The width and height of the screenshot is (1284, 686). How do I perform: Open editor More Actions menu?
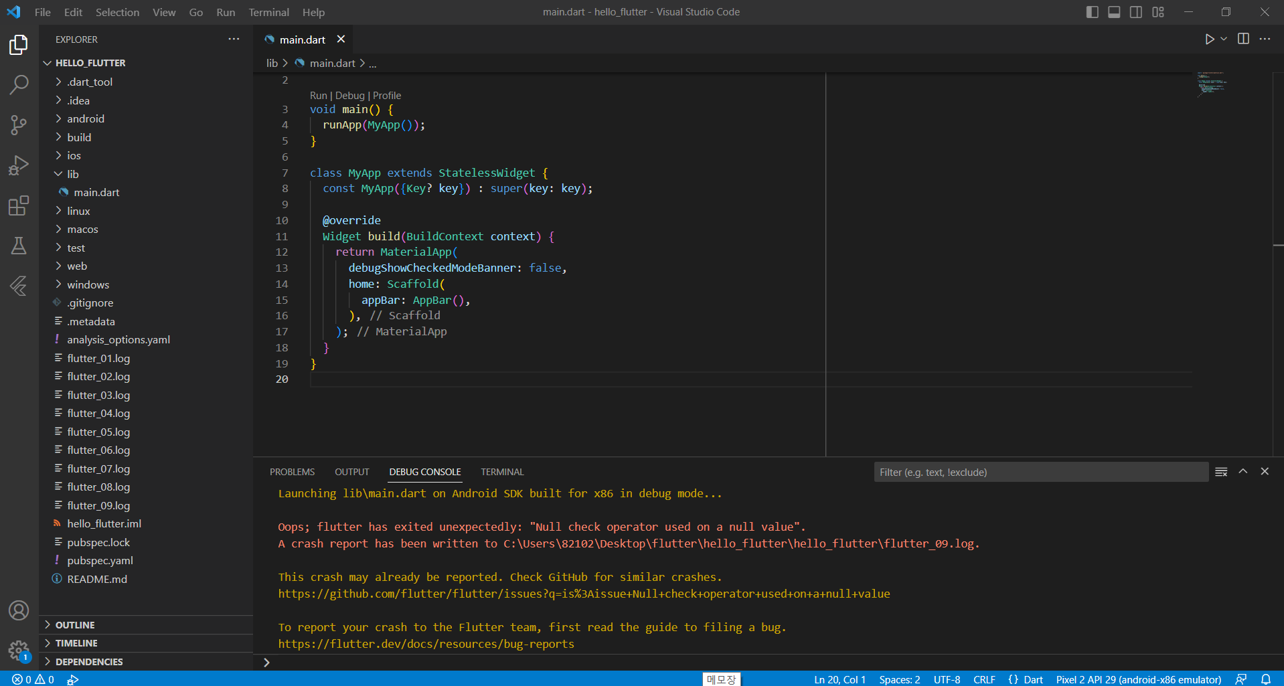(1265, 39)
